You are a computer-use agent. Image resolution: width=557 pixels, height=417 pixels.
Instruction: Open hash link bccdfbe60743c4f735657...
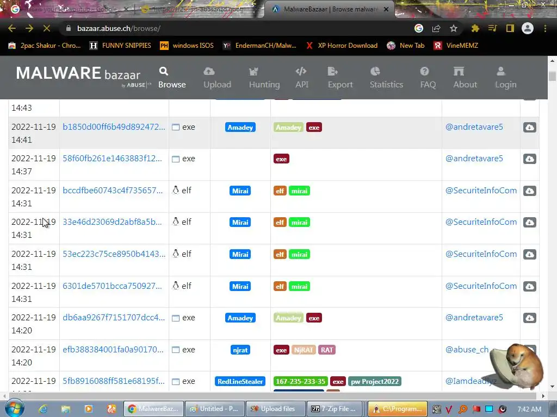pyautogui.click(x=113, y=191)
